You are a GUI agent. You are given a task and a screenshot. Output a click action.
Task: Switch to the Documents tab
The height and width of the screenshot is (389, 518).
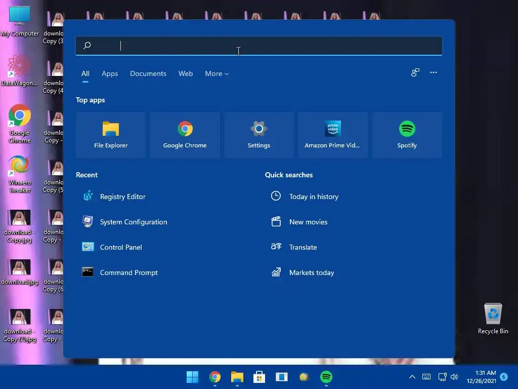click(x=148, y=73)
